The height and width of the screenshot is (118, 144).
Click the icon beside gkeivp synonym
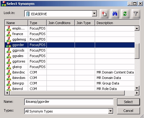(x=9, y=67)
